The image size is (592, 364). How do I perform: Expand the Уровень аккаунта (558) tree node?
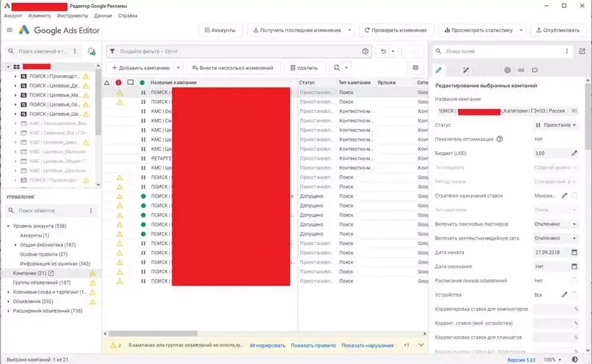tap(8, 226)
